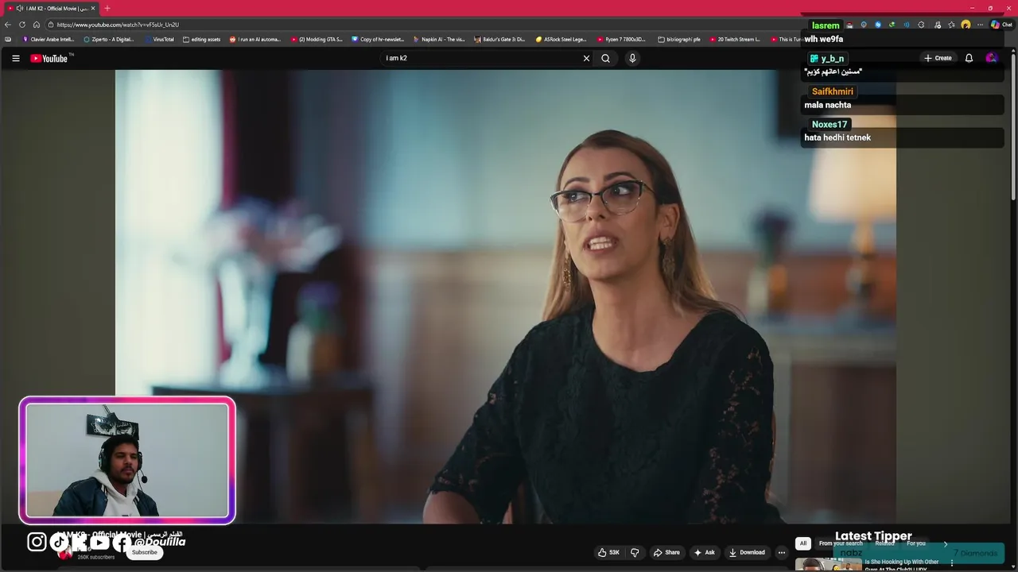Open 'Is She Hooking Up With Other' thumbnail
Image resolution: width=1018 pixels, height=572 pixels.
[x=828, y=565]
